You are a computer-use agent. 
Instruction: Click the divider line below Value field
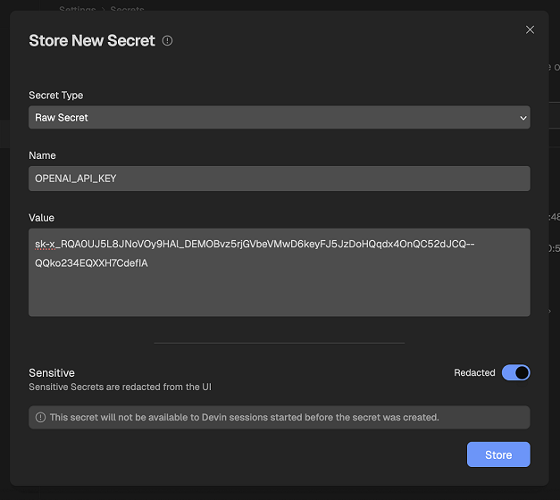point(280,343)
